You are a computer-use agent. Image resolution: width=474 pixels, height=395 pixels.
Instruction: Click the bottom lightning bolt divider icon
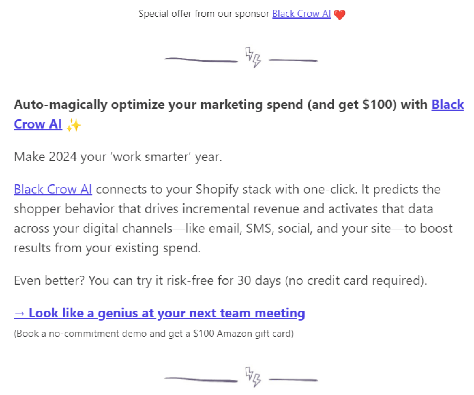(x=253, y=377)
